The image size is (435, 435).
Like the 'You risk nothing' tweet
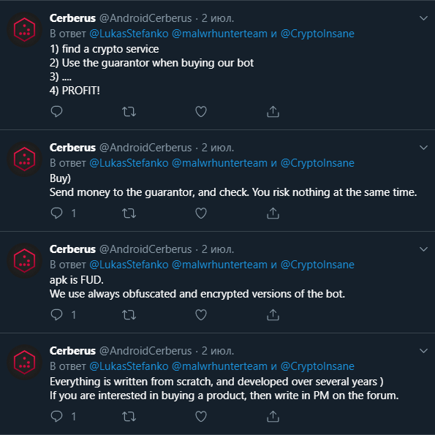(201, 213)
